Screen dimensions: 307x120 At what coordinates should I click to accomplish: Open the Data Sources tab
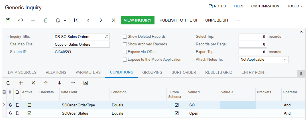(x=22, y=72)
